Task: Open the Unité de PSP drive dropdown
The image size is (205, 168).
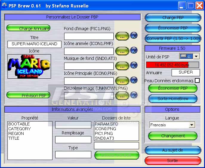Action: (196, 56)
